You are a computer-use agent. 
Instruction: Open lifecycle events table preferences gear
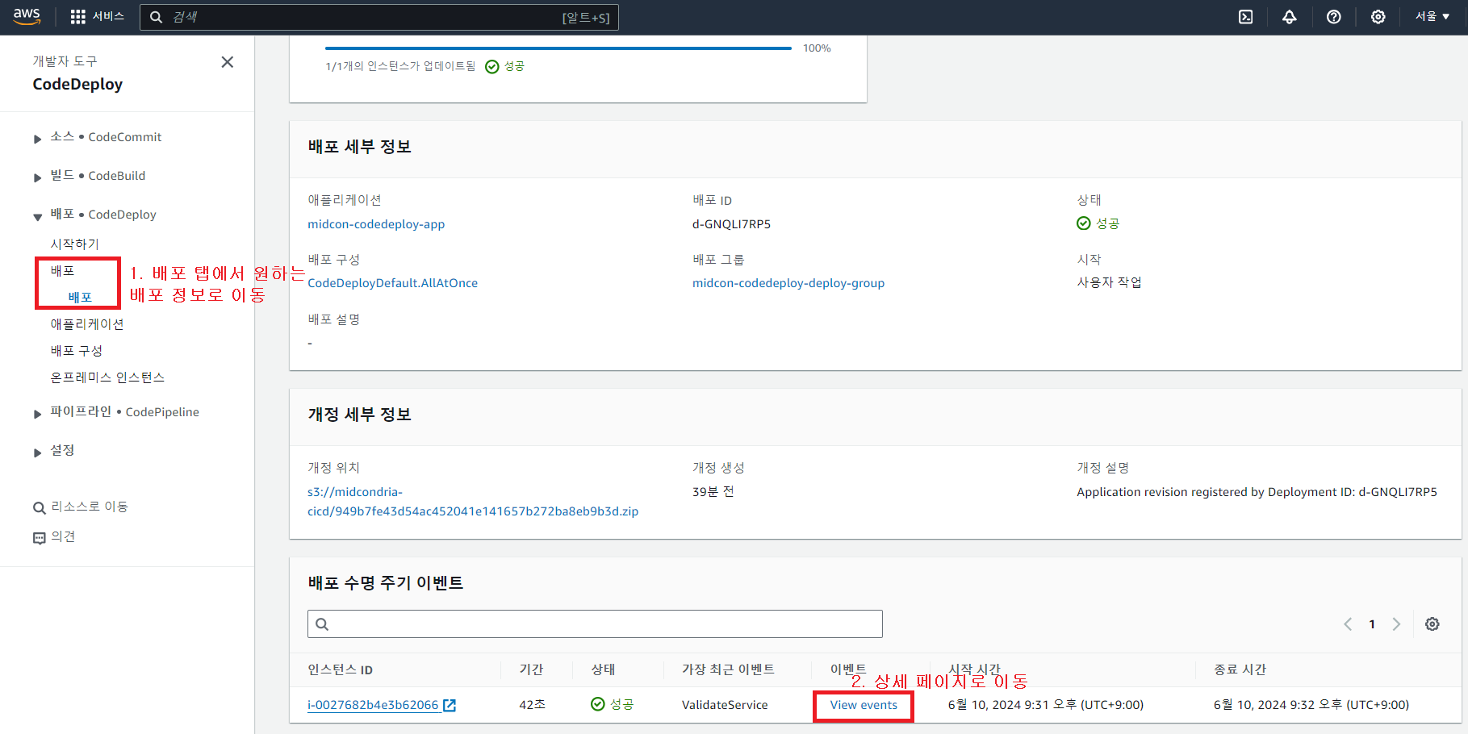pos(1432,624)
